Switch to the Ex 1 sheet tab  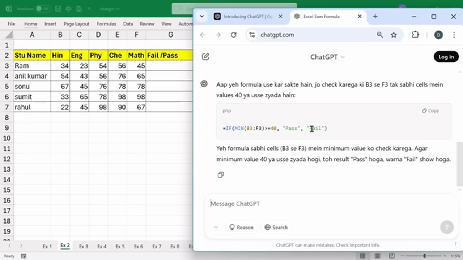tap(47, 246)
